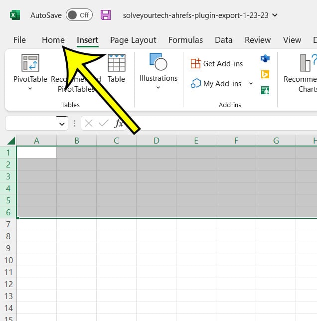Click inside the Name Box field
The image size is (317, 321).
tap(31, 123)
